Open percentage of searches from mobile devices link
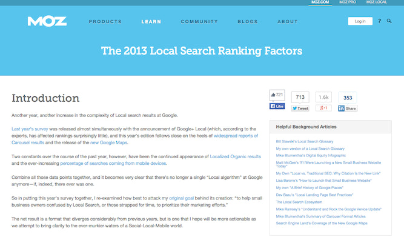The image size is (404, 237). tap(113, 164)
